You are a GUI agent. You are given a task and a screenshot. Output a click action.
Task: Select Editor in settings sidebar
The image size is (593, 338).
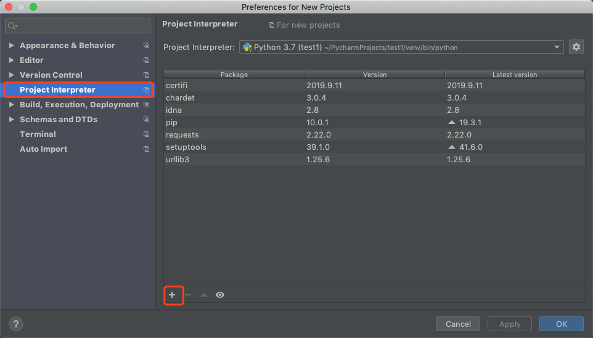(31, 60)
